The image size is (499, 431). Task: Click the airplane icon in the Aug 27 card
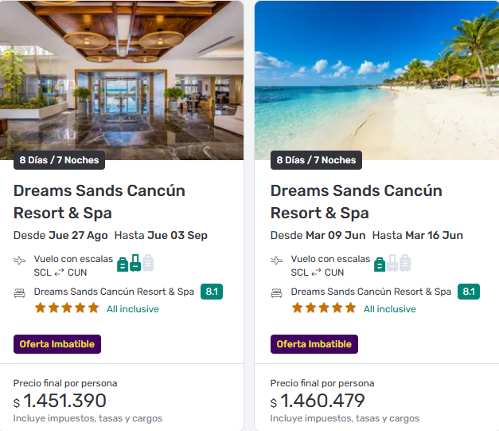click(x=20, y=261)
